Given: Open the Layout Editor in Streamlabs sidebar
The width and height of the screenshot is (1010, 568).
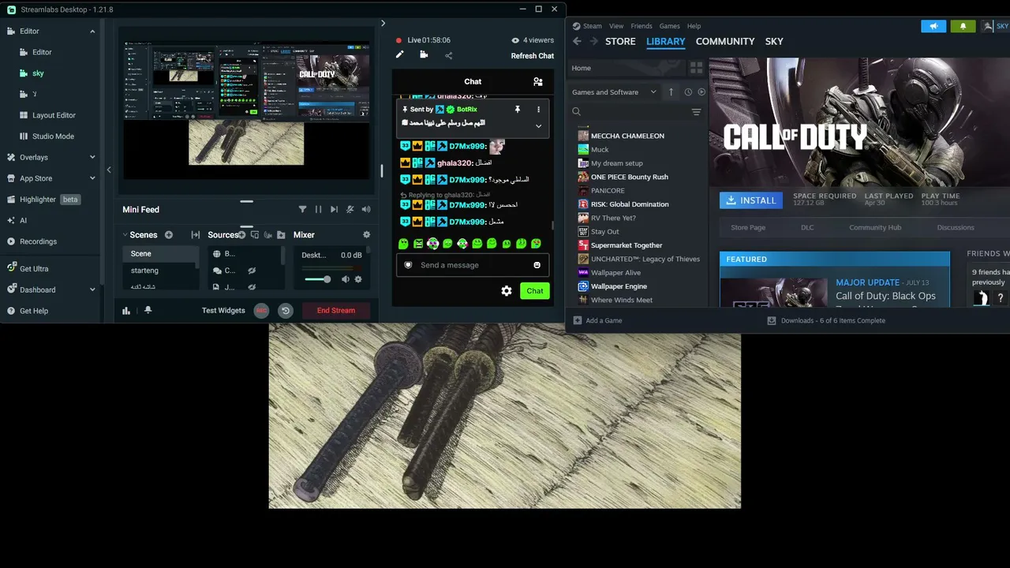Looking at the screenshot, I should click(54, 115).
